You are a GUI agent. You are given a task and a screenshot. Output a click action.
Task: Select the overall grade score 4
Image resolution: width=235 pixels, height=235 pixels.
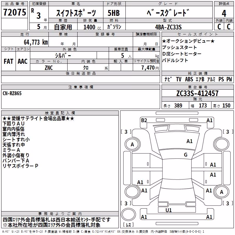[x=224, y=14]
